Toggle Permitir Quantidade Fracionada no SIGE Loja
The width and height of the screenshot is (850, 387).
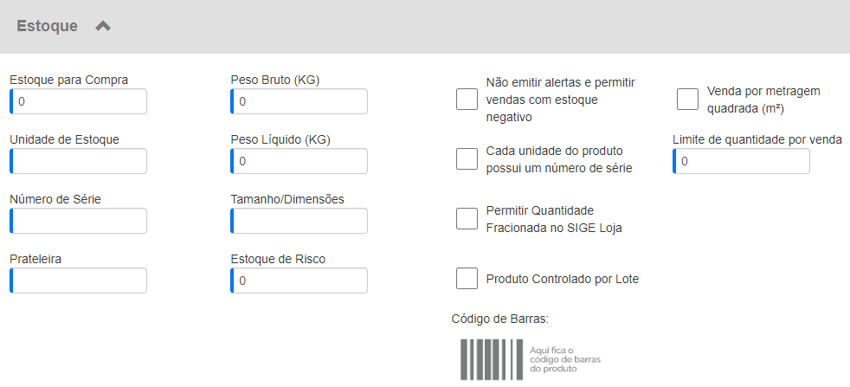467,218
